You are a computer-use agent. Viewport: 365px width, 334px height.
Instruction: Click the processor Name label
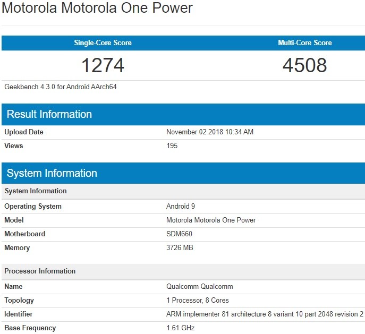pyautogui.click(x=13, y=286)
